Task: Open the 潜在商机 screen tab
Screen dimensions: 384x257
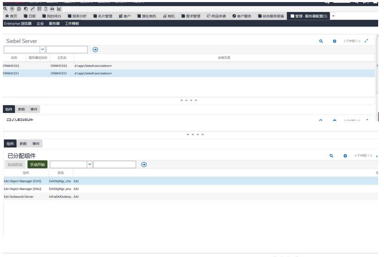Action: (147, 16)
